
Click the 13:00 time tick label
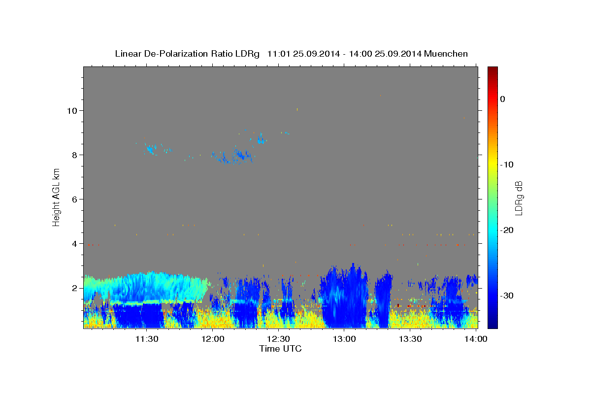coord(344,339)
